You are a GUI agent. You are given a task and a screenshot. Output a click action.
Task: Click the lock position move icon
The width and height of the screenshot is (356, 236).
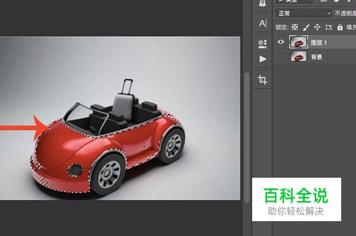[x=317, y=27]
